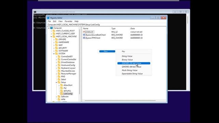The image size is (219, 123).
Task: Click the BypassTPMCheck DWORD value icon
Action: (84, 38)
